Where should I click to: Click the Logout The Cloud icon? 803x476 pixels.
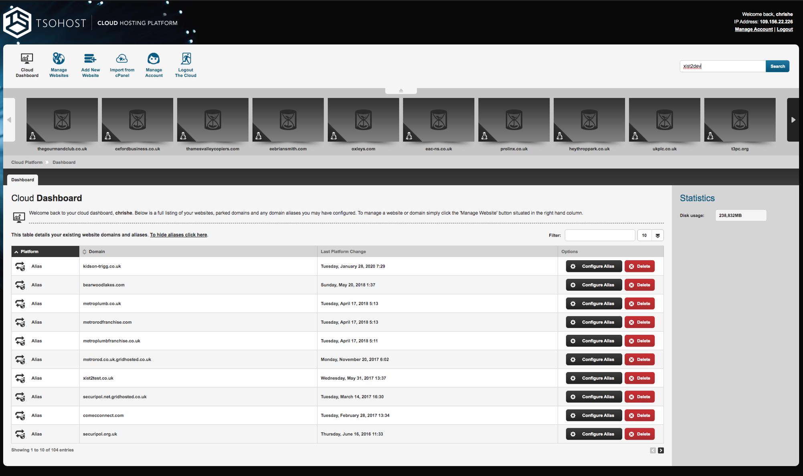pyautogui.click(x=186, y=59)
